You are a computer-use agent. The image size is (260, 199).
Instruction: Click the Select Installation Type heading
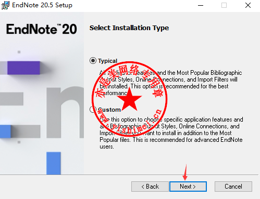(129, 28)
